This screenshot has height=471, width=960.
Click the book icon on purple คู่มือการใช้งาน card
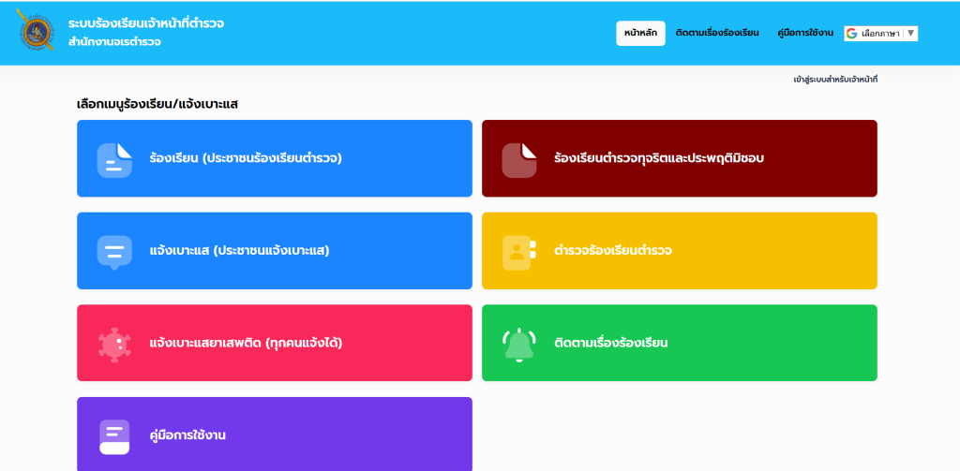tap(114, 436)
